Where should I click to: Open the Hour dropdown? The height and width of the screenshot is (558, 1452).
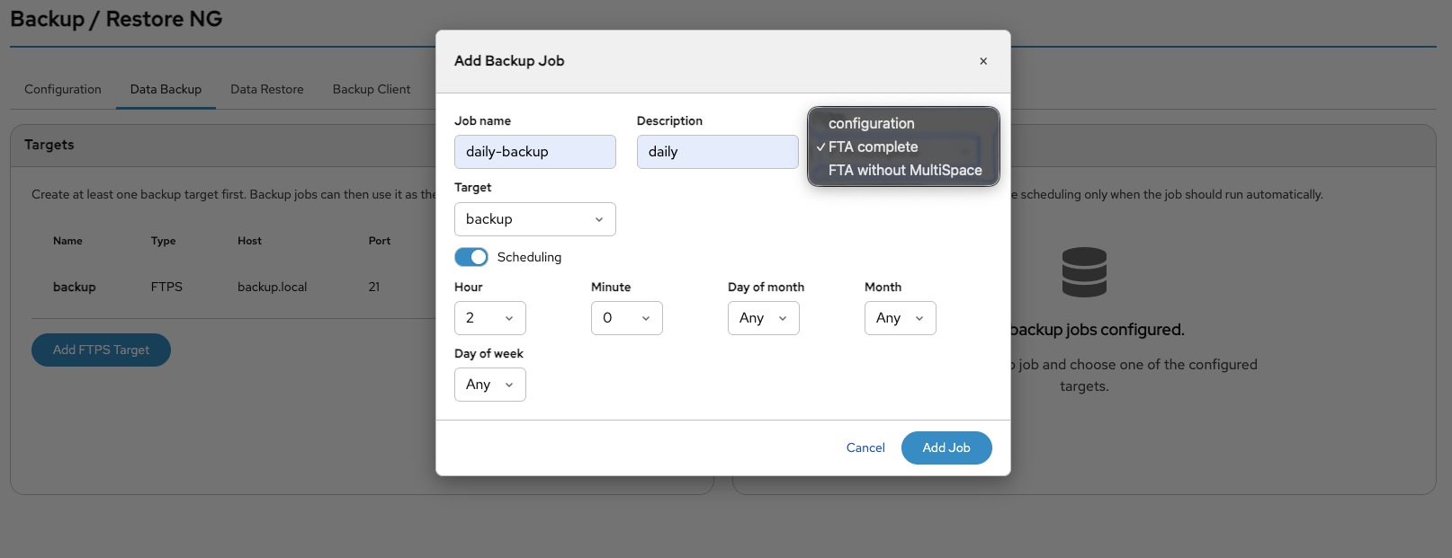point(490,318)
